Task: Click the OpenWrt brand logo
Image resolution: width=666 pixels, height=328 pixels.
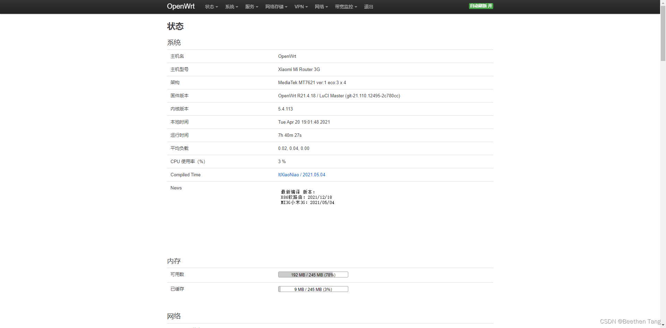Action: coord(181,6)
